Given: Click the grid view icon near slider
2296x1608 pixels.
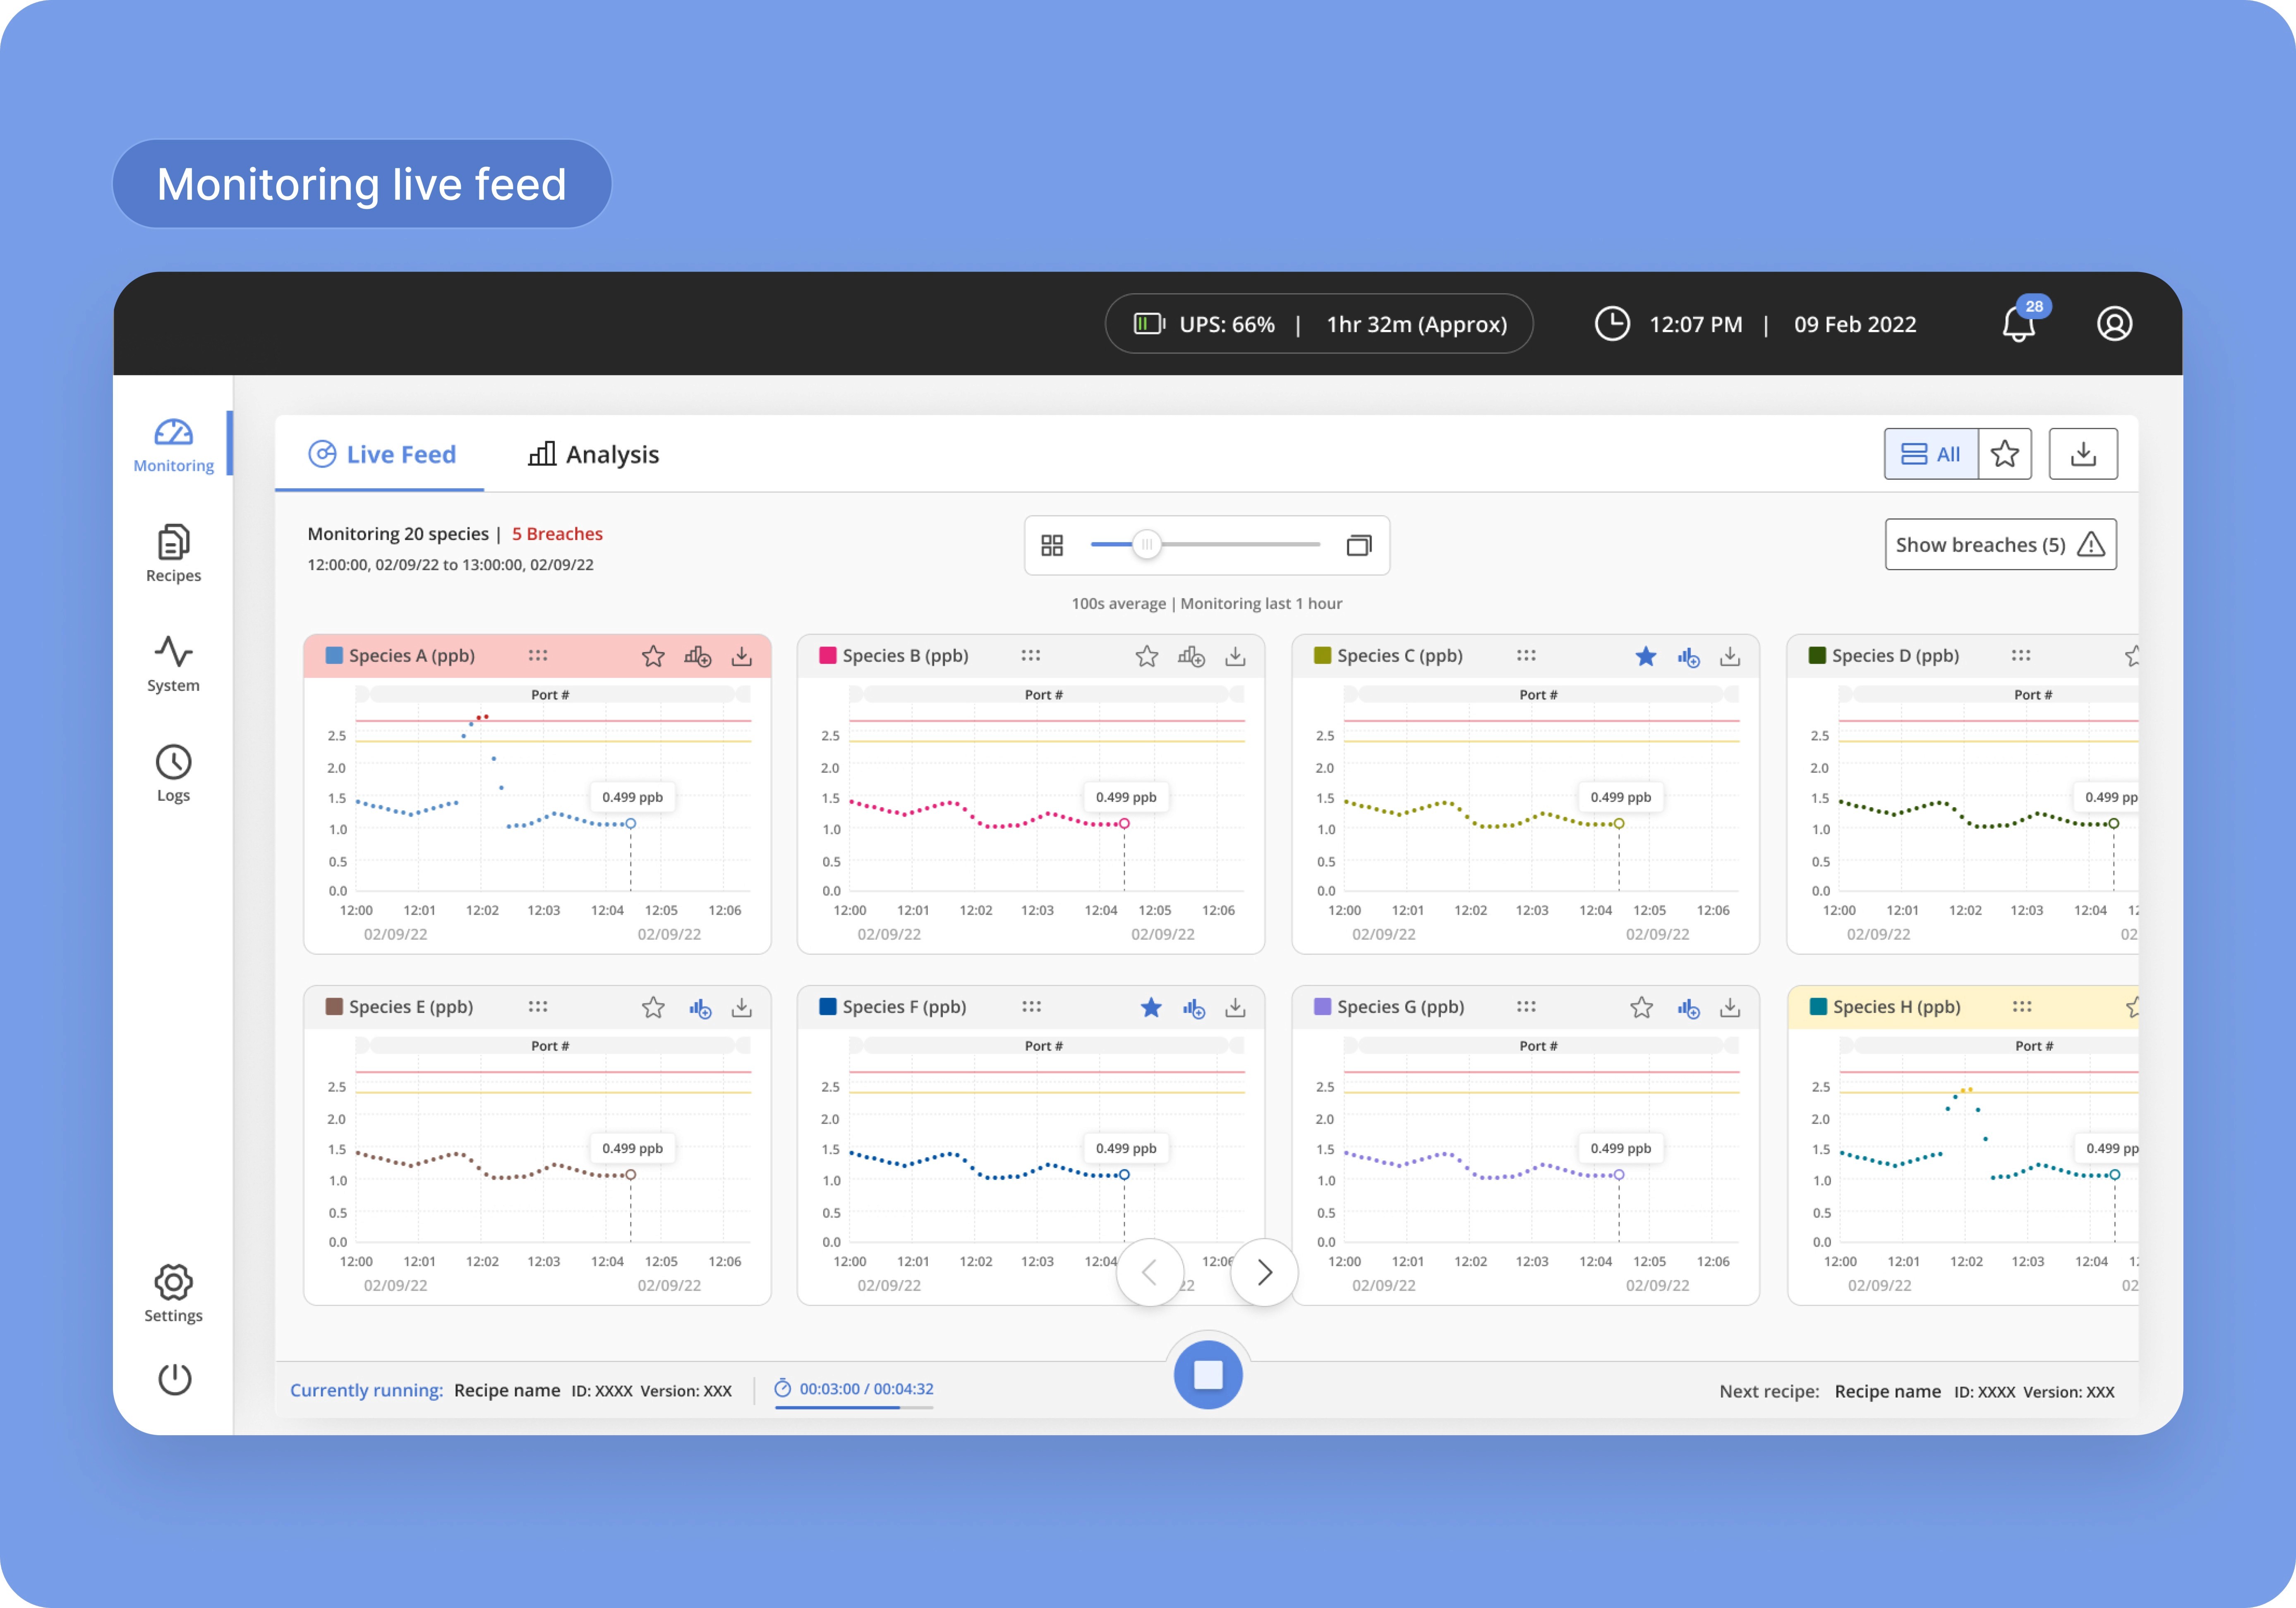Looking at the screenshot, I should click(x=1052, y=545).
